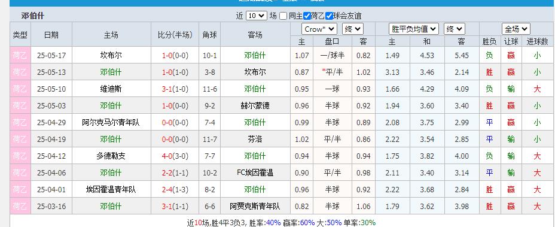Click the draw odds value 4.29

(x=427, y=89)
